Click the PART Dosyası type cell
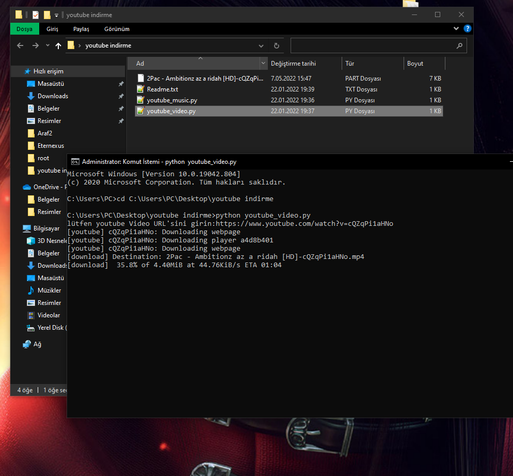Viewport: 513px width, 476px height. tap(363, 78)
